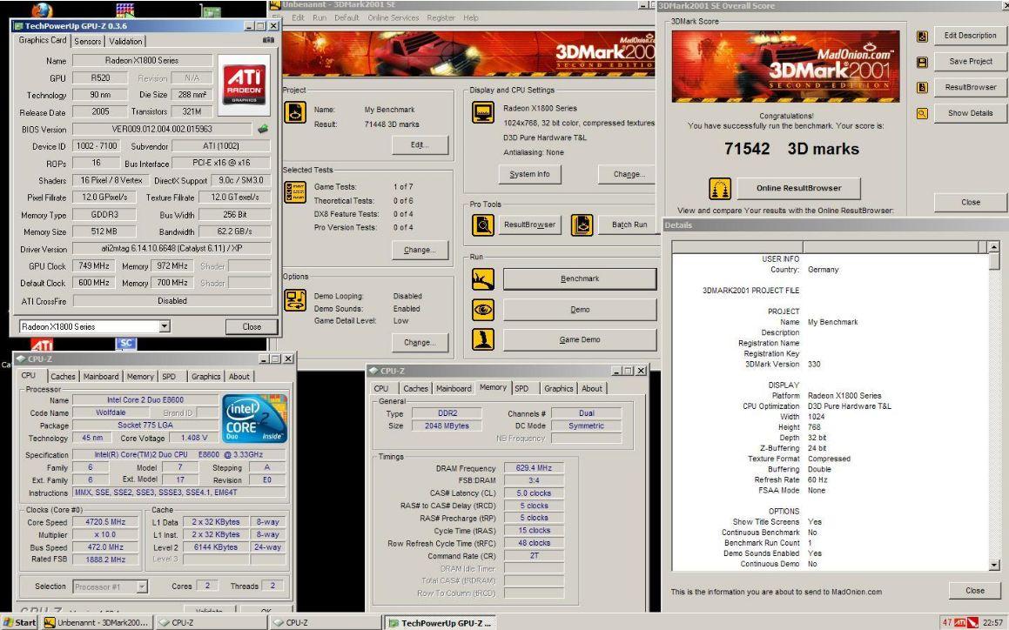Open the Help menu in 3DMark2001
1009x630 pixels.
coord(471,18)
